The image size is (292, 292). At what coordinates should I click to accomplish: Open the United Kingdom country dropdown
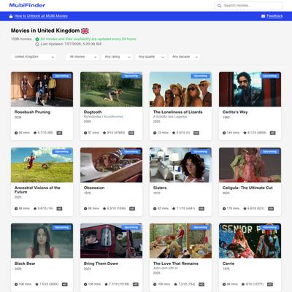click(34, 57)
